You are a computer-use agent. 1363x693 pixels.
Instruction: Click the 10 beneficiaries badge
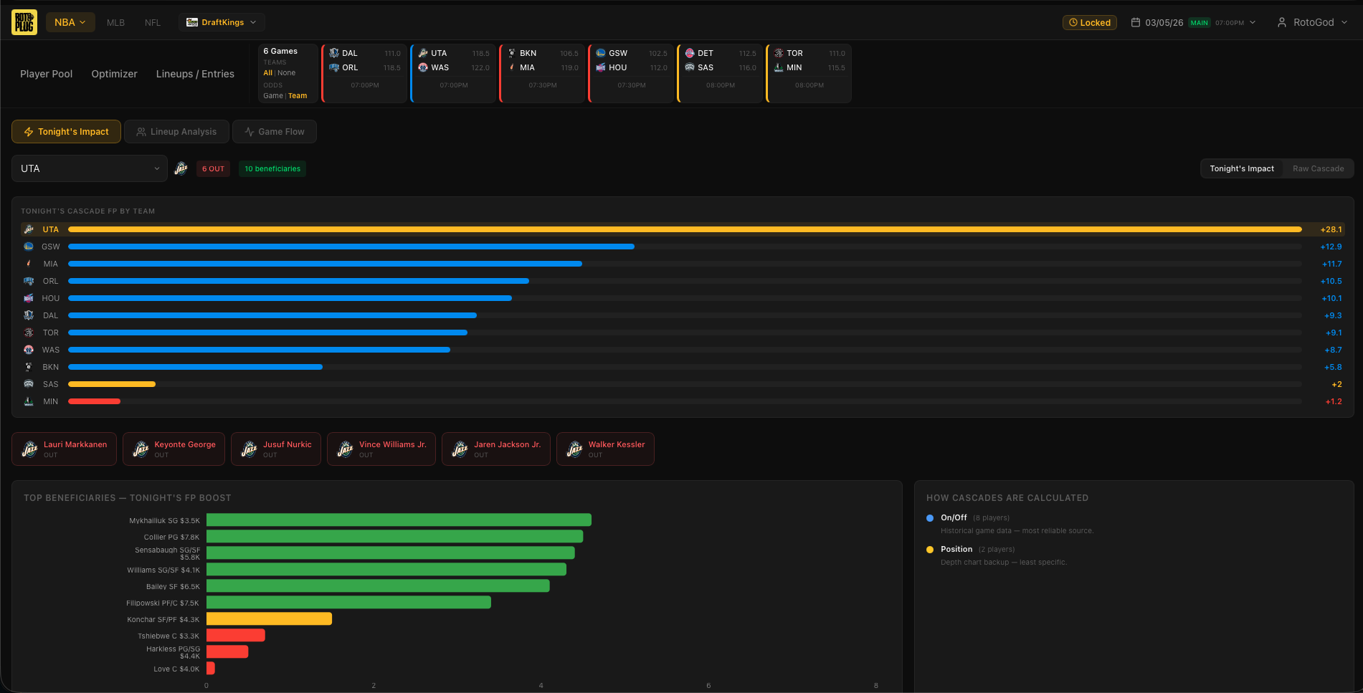click(272, 168)
